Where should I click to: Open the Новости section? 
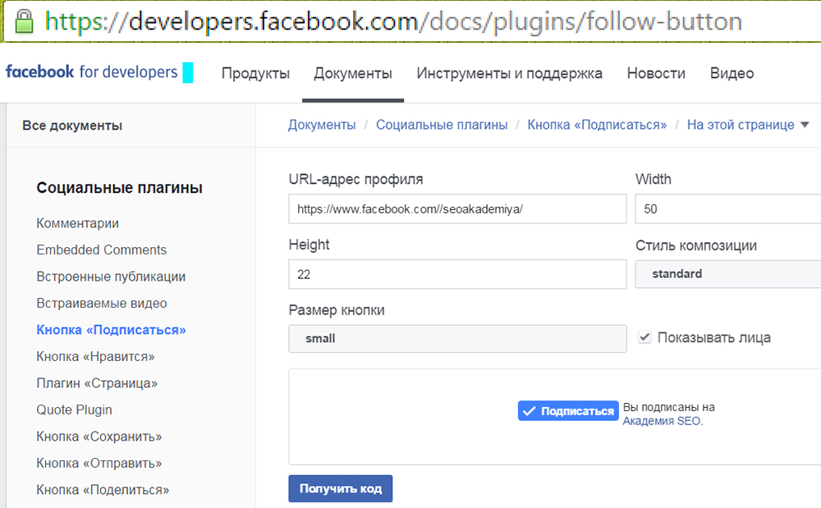[x=655, y=73]
